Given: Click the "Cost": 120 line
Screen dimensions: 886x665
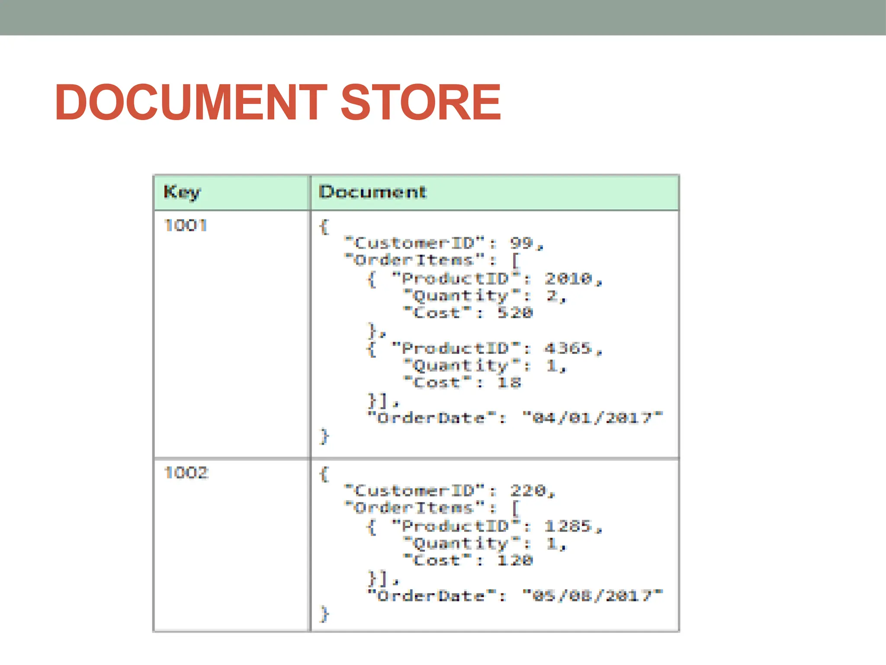Looking at the screenshot, I should 468,560.
